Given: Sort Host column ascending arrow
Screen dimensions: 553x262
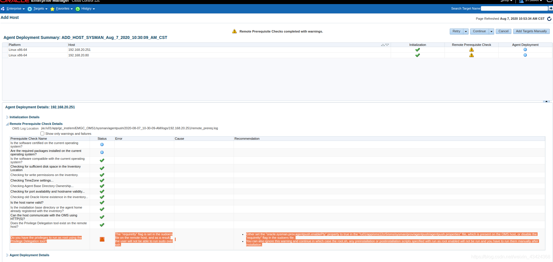Looking at the screenshot, I should (383, 45).
